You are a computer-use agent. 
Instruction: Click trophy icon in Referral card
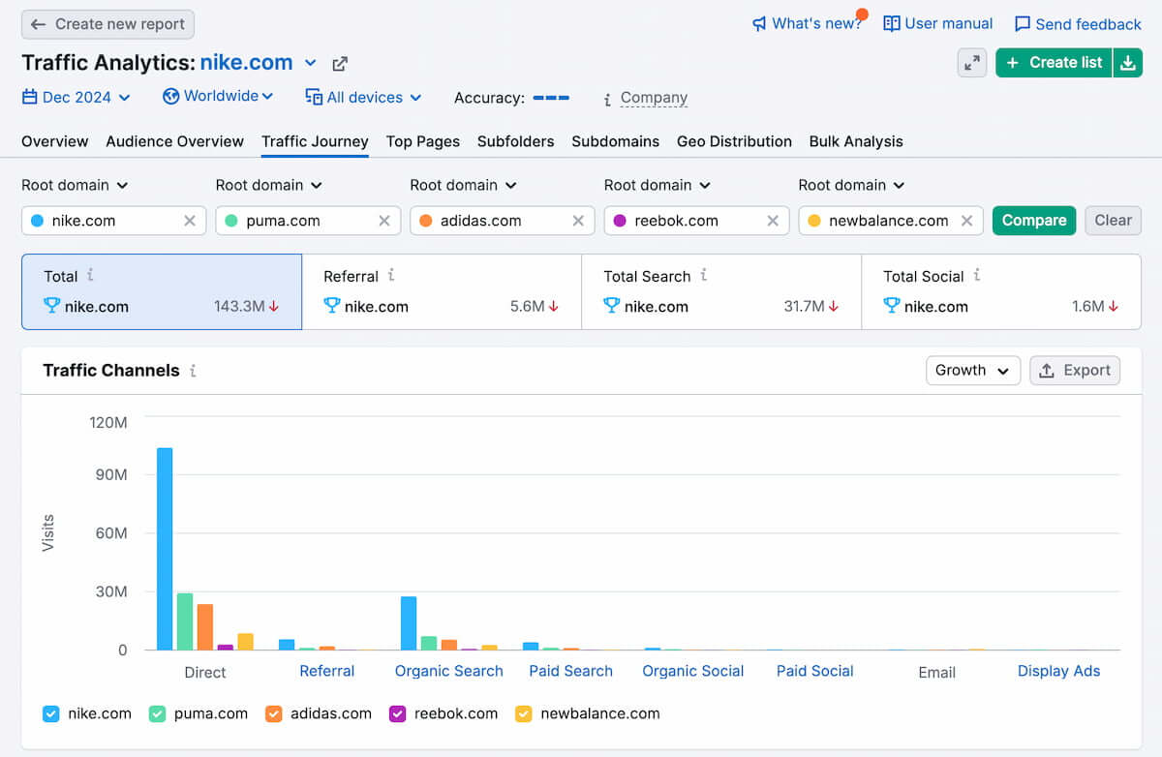pyautogui.click(x=332, y=306)
